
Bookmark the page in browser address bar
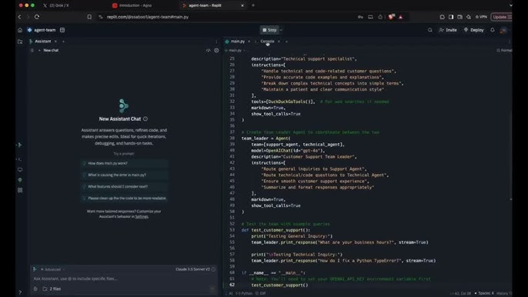pos(89,17)
